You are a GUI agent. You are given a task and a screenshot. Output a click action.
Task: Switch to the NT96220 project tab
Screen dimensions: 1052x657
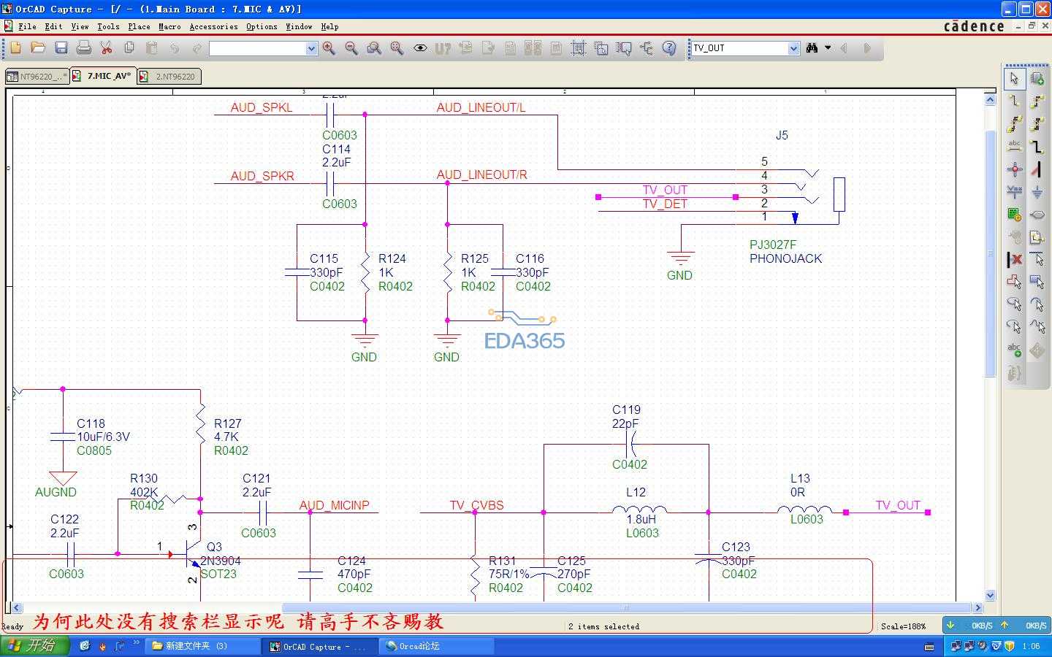37,77
